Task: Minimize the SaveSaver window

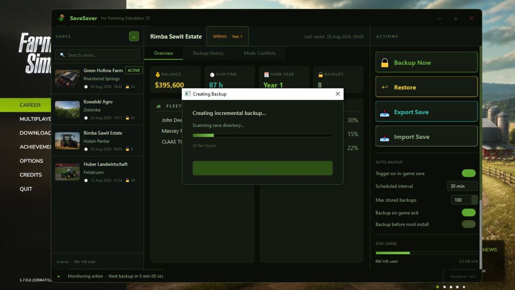Action: [x=439, y=19]
